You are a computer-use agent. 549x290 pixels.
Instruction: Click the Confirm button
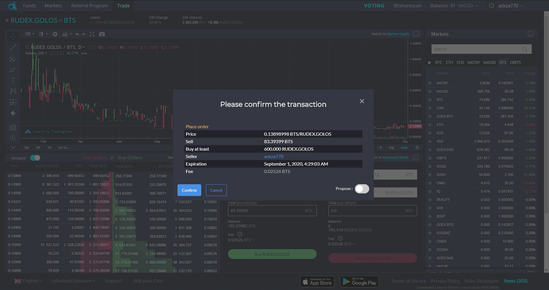coord(189,190)
